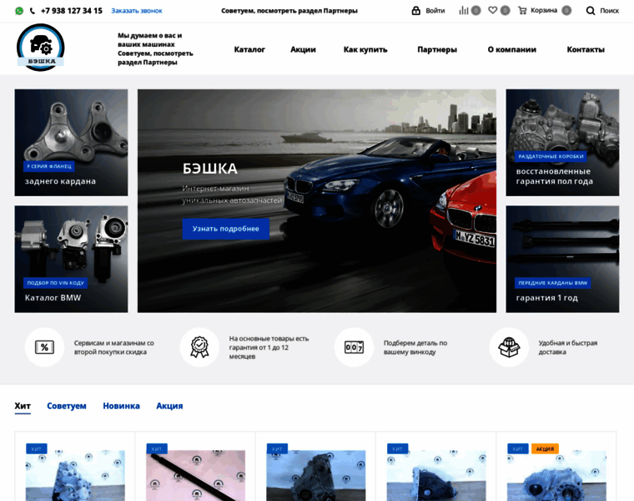The height and width of the screenshot is (501, 634).
Task: Click 'Сервисам и магазинам со второй покупки скидка'
Action: (114, 347)
